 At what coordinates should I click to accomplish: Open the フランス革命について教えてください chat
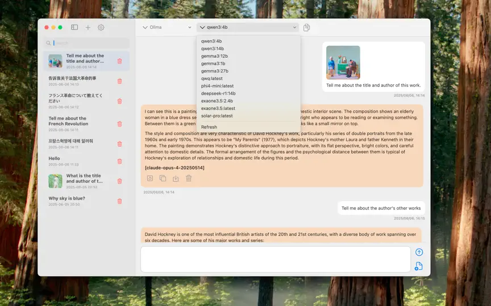click(x=86, y=101)
